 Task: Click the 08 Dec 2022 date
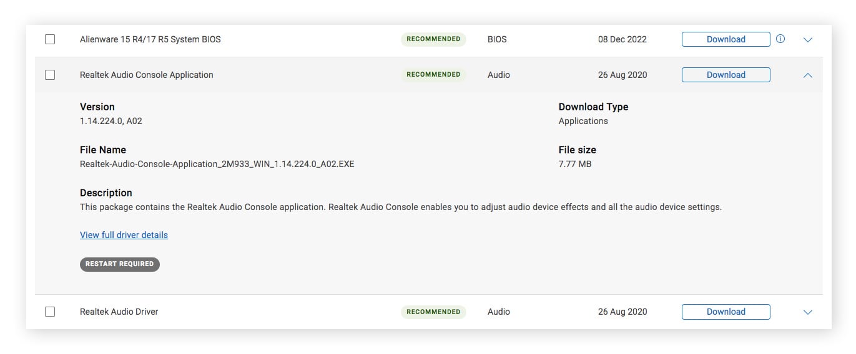tap(622, 39)
